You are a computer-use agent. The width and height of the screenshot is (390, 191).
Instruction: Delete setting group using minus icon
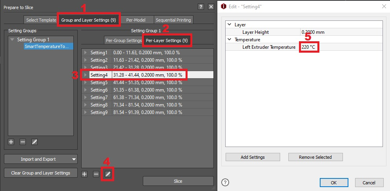tap(23, 142)
